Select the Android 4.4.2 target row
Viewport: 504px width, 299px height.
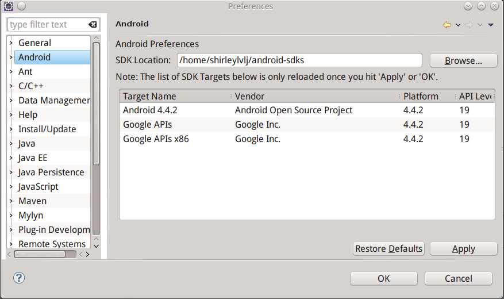[307, 110]
